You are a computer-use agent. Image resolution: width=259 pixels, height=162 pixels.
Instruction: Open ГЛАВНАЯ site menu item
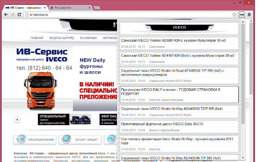click(37, 38)
